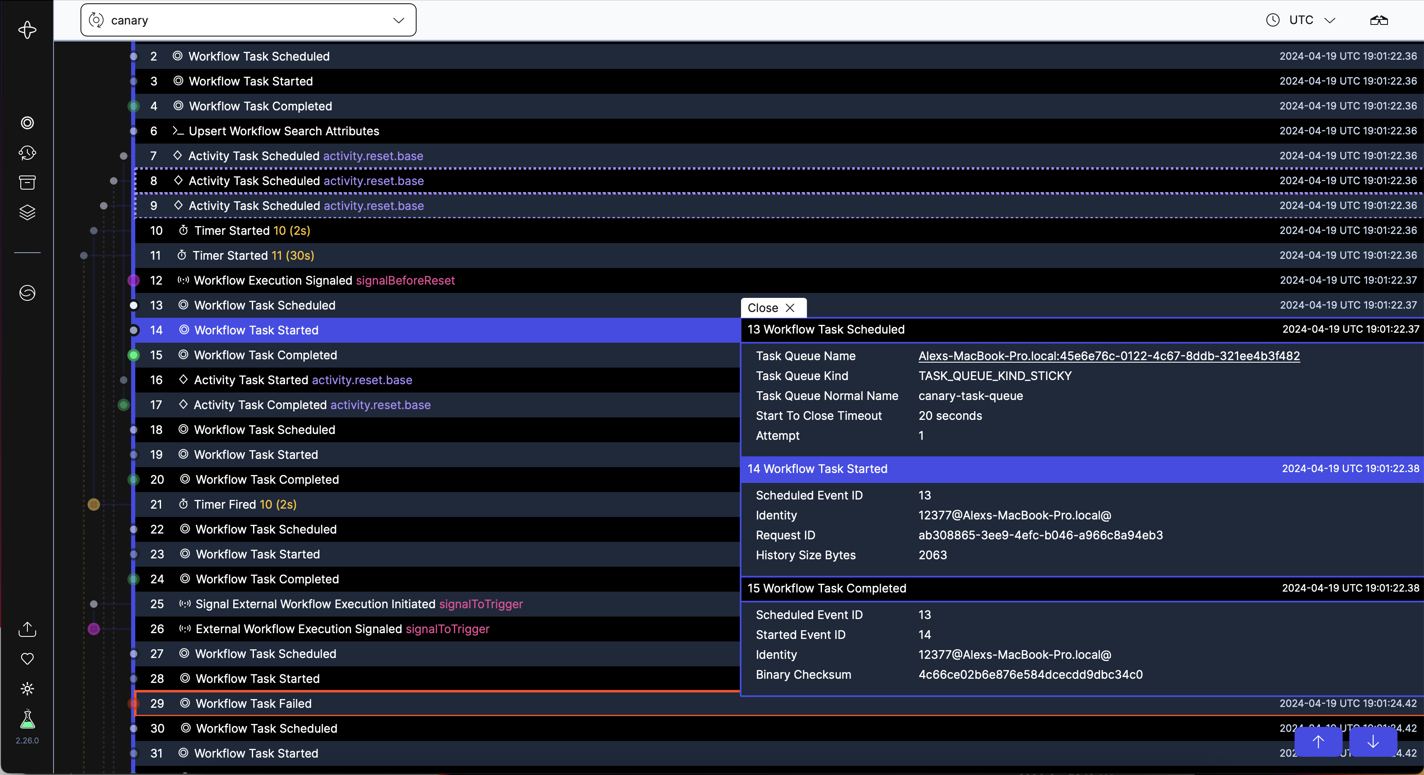Click the green timeline dot for event 4

click(x=133, y=106)
